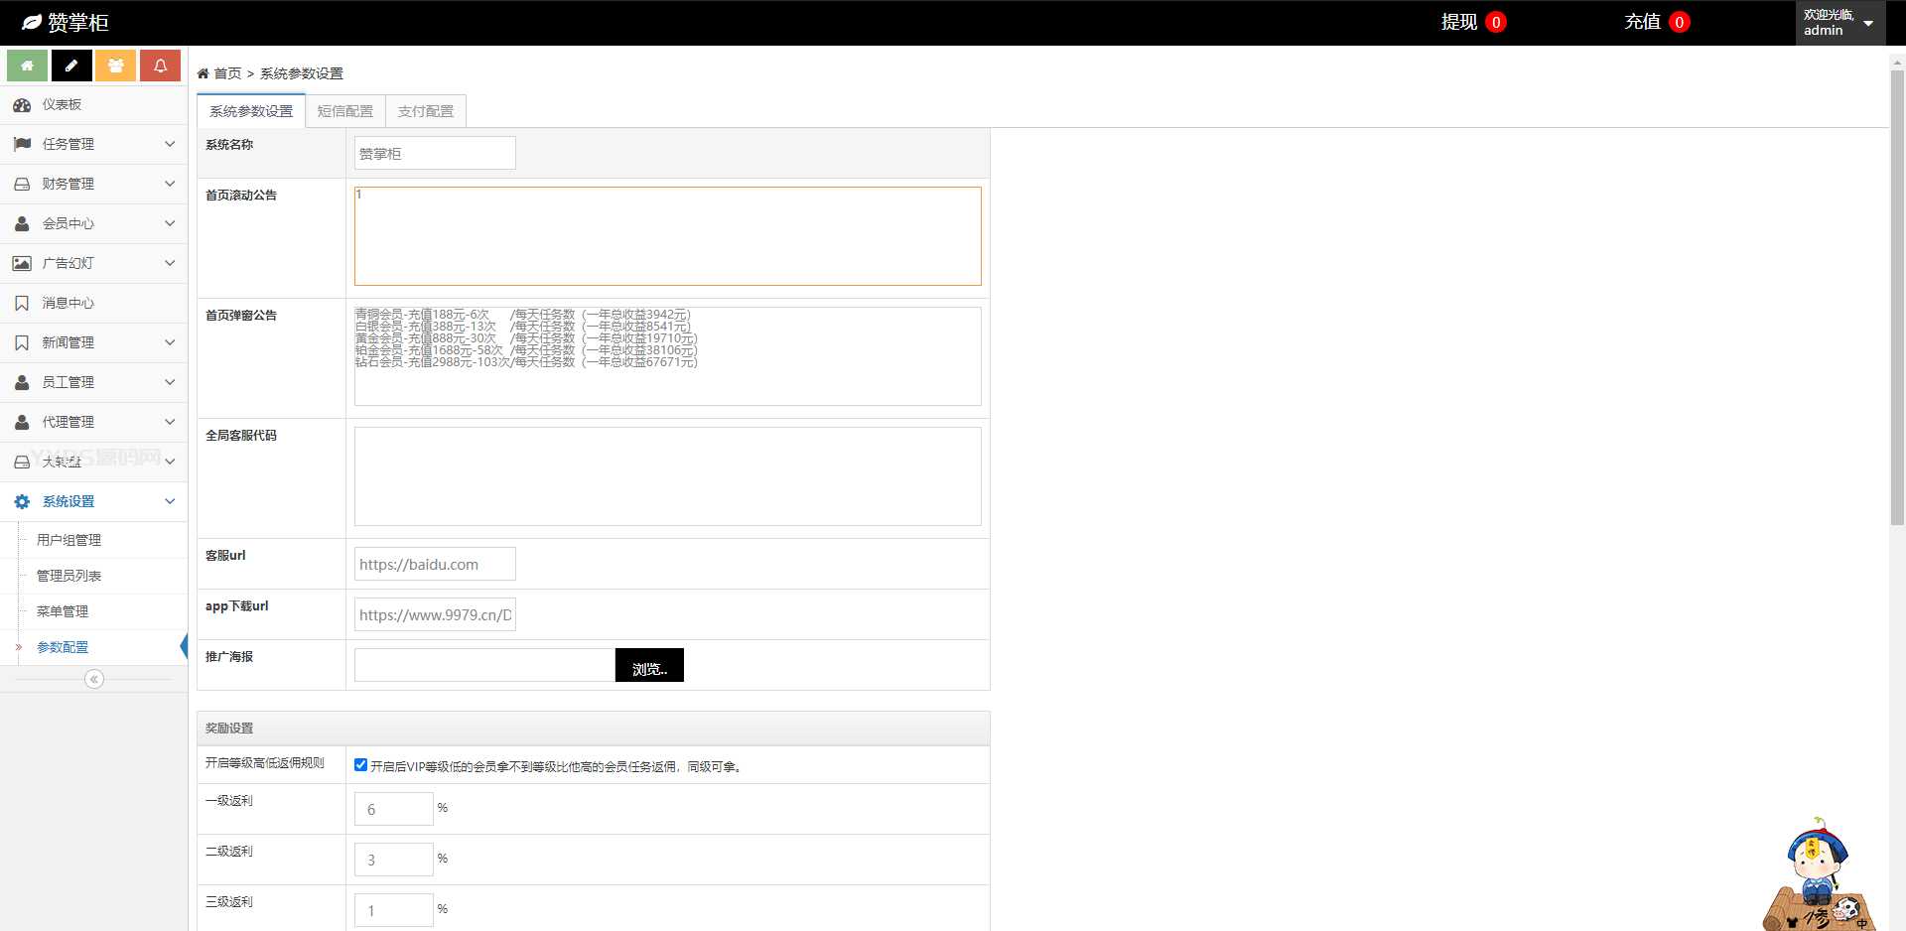Open the 管理员列表 submenu link

(68, 576)
